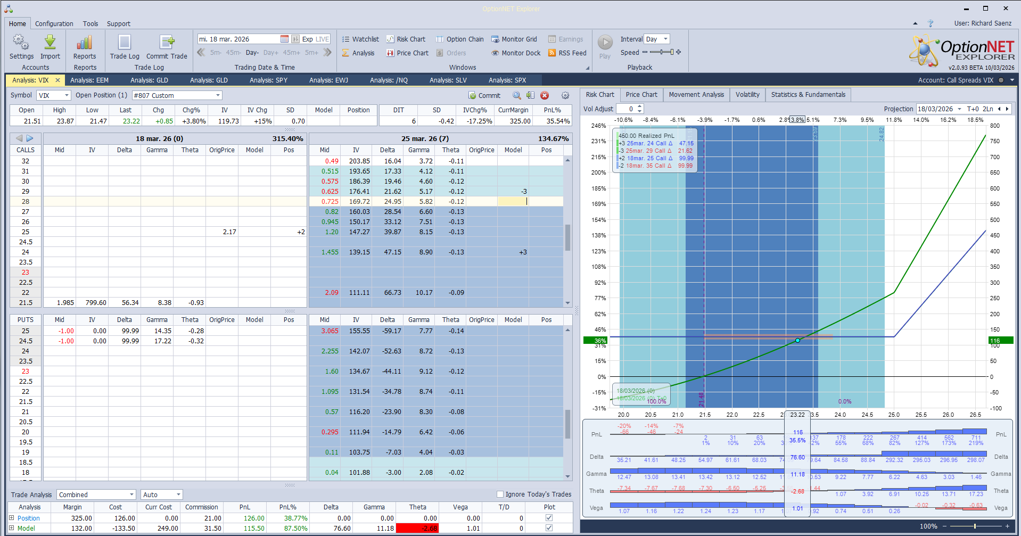Open the Account Call Spreads VIX dropdown arrow
The image size is (1021, 536).
(1012, 80)
